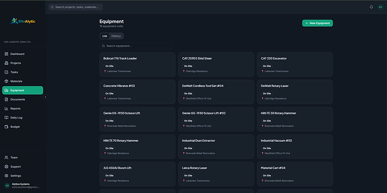
Task: Switch to the History tab
Action: click(x=116, y=36)
